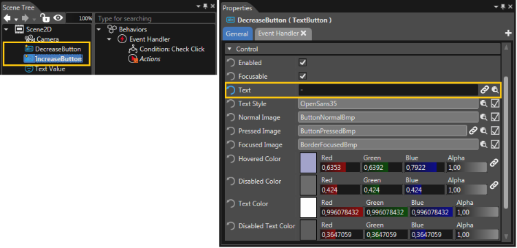The image size is (517, 248).
Task: Click the Hovered Color swatch
Action: tap(308, 162)
